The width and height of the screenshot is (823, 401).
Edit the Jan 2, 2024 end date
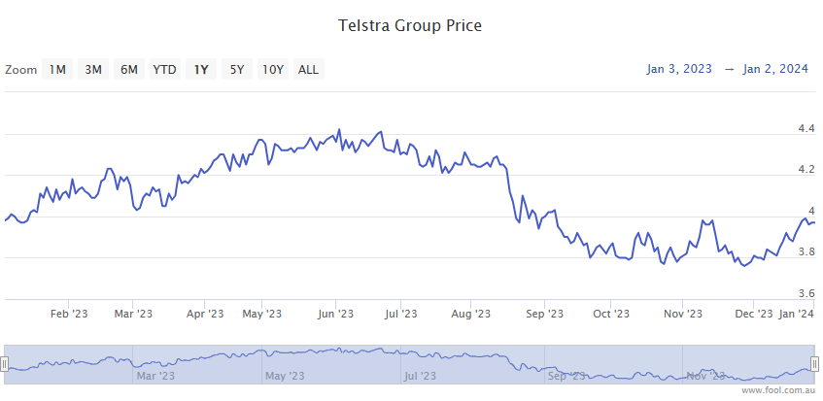tap(774, 69)
